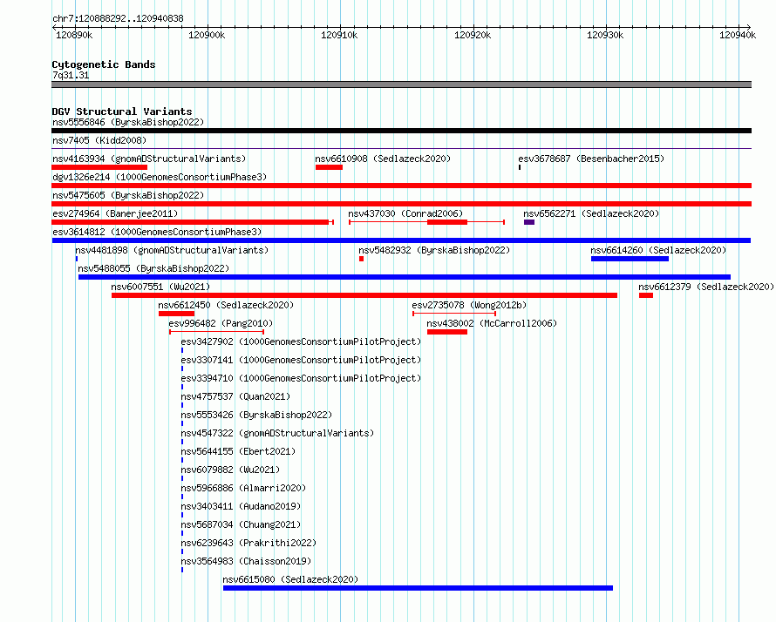Image resolution: width=776 pixels, height=622 pixels.
Task: Open the esv996482 (Pang2010) label
Action: pyautogui.click(x=221, y=323)
